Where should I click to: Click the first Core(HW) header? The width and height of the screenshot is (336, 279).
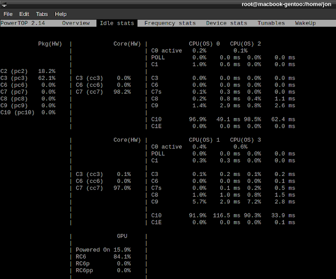(x=128, y=44)
